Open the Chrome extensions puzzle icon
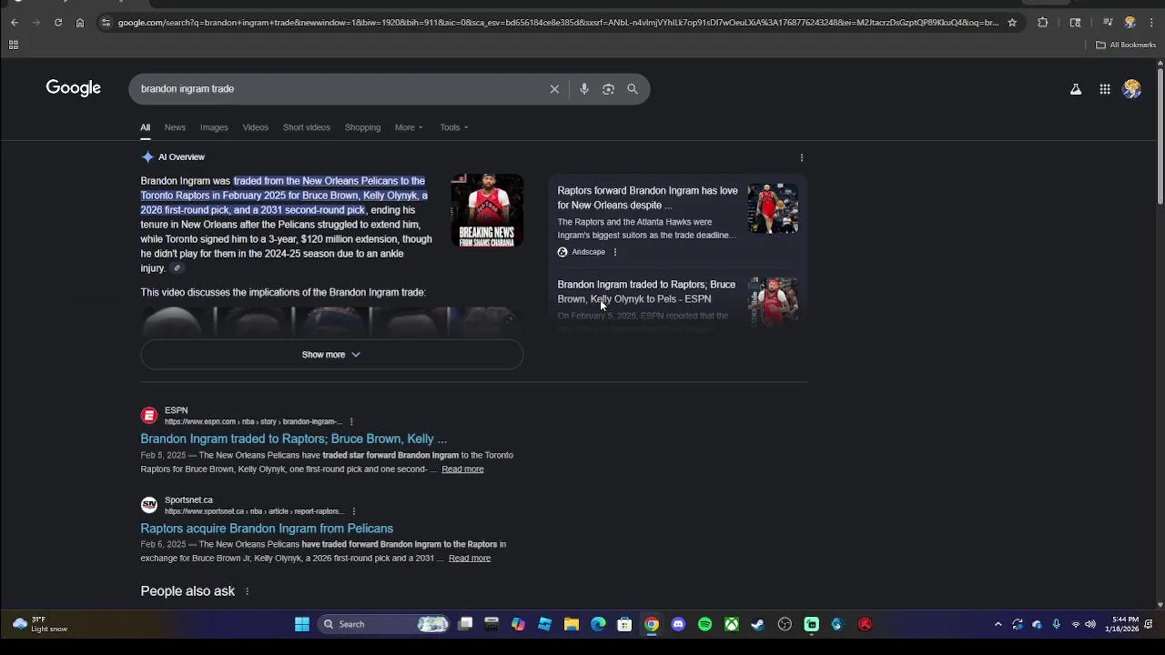This screenshot has width=1165, height=655. tap(1043, 23)
